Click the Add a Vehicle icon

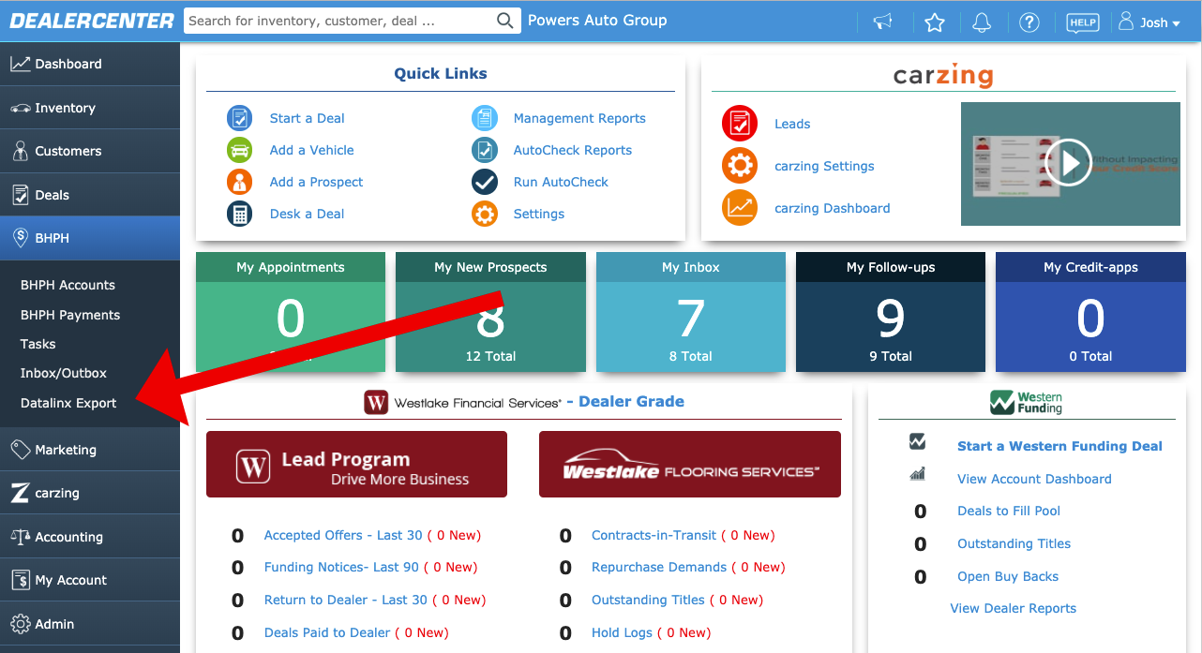(x=240, y=150)
